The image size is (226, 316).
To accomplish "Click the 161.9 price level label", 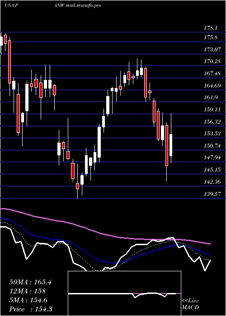I will (x=211, y=98).
